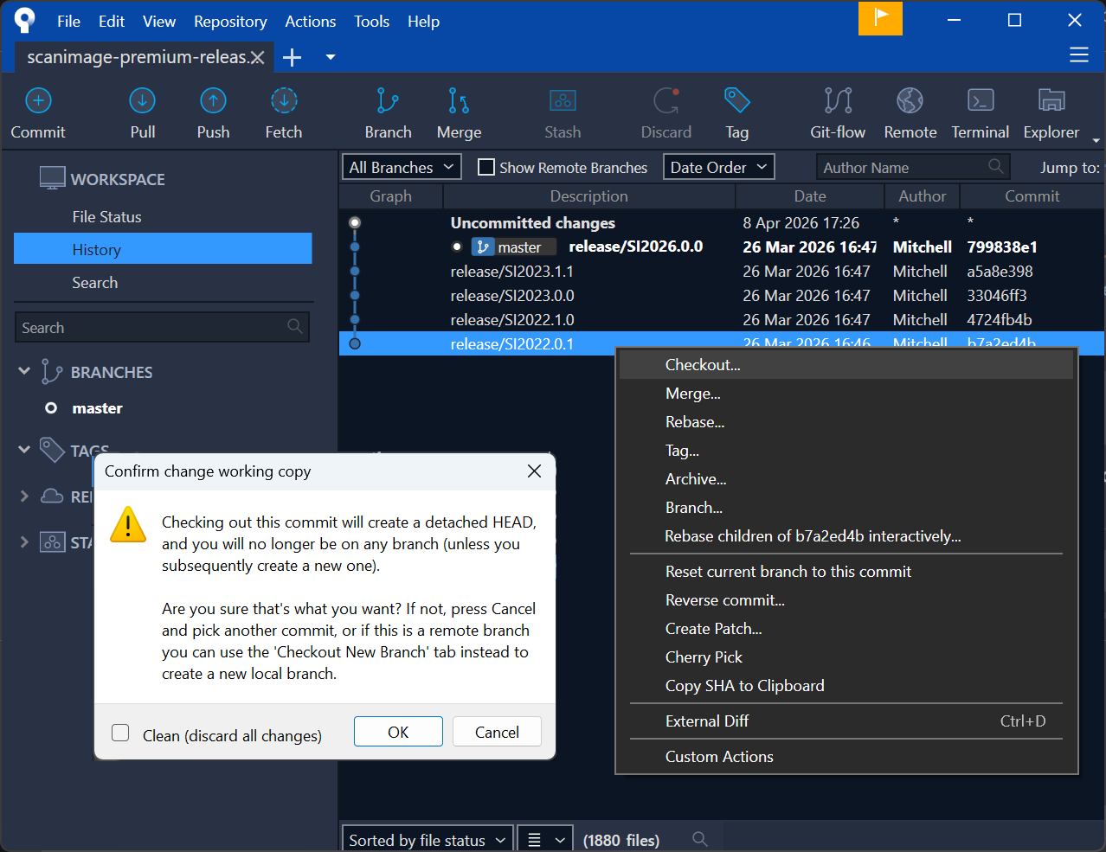This screenshot has height=852, width=1106.
Task: Open the Sorted by file status dropdown
Action: pyautogui.click(x=428, y=839)
